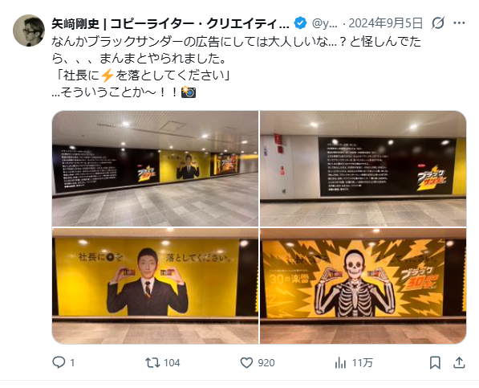Click the 920 likes count
The height and width of the screenshot is (388, 479).
[266, 363]
